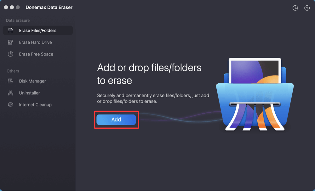
Task: Open the Disk Manager text label
Action: 32,81
